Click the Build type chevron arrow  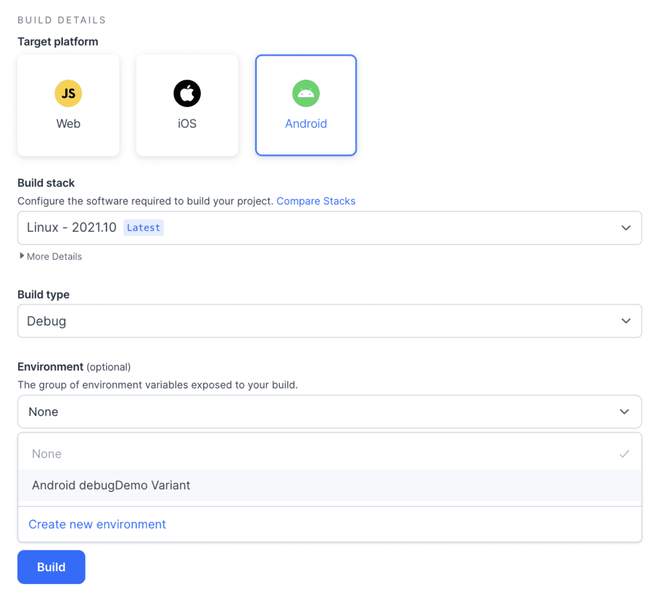(x=625, y=321)
